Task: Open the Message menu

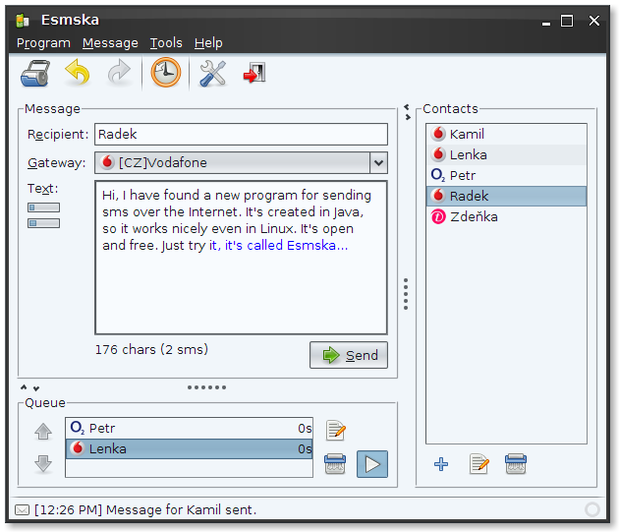Action: [110, 42]
